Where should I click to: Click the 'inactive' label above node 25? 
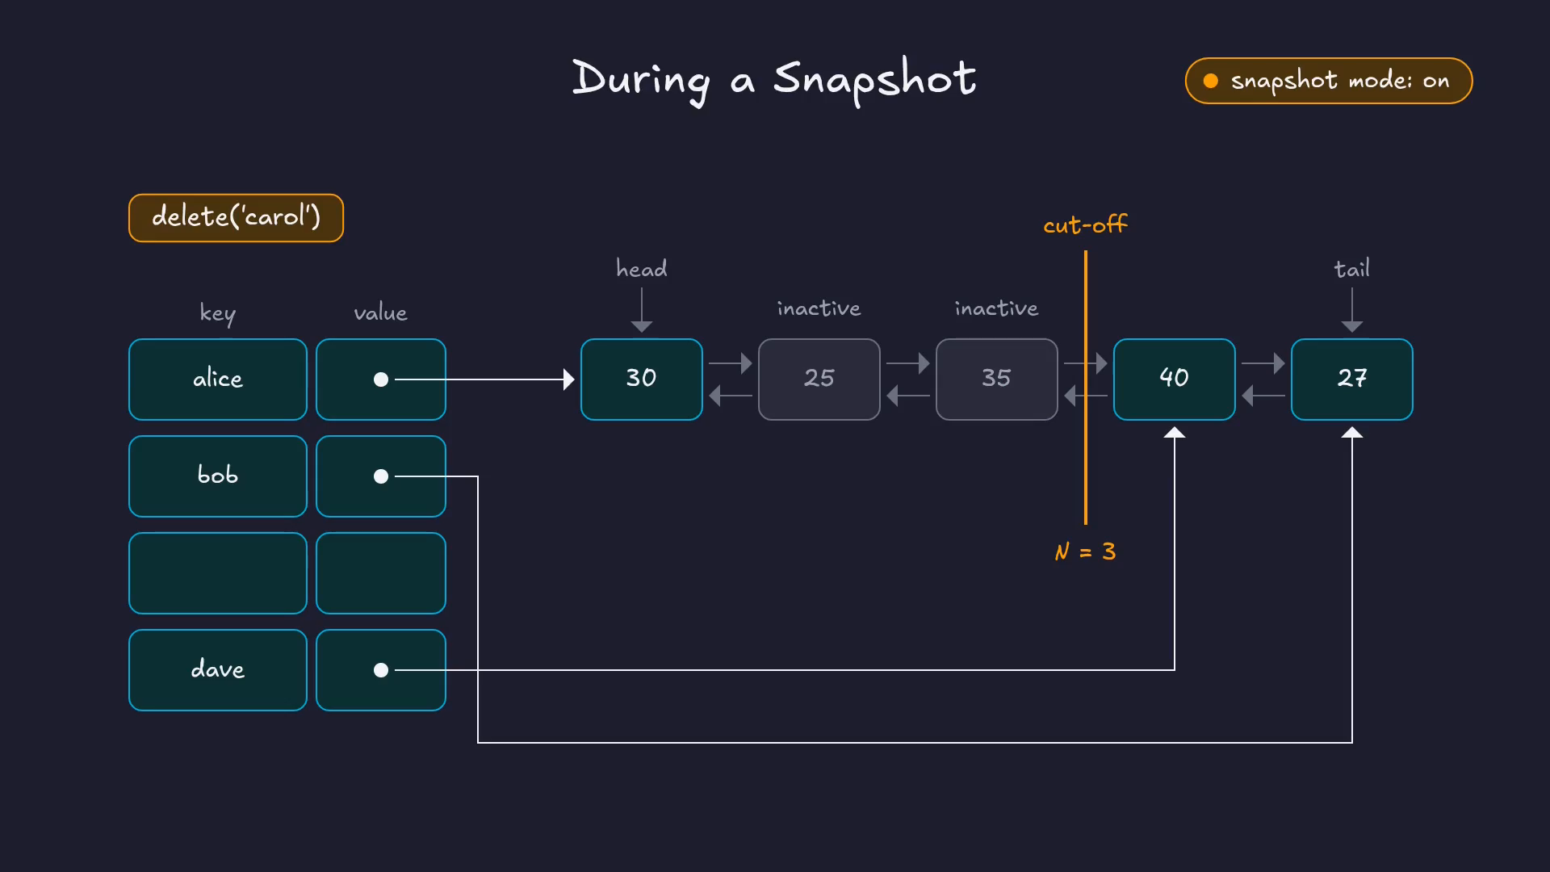[819, 308]
